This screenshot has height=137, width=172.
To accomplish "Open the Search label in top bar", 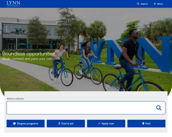I will pos(144,4).
